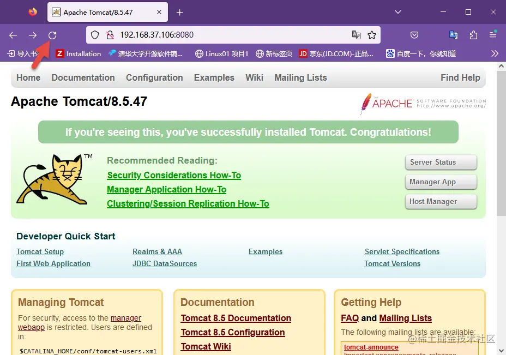Open Tomcat 8.5 Configuration link
The image size is (506, 355).
[x=233, y=333]
